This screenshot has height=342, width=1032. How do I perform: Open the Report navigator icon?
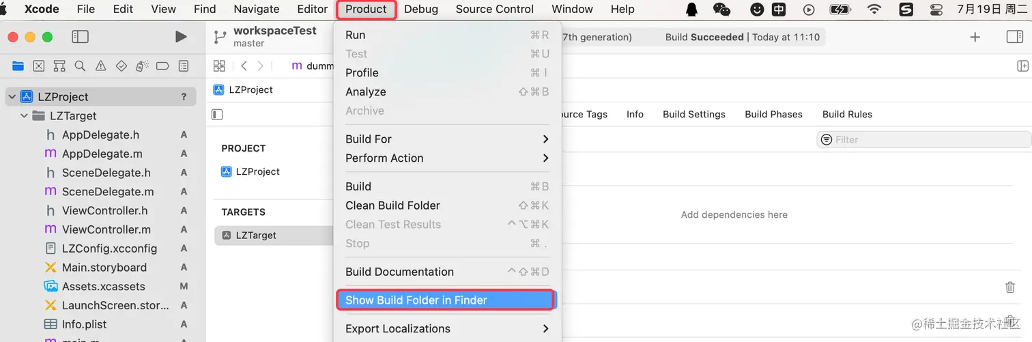(x=184, y=66)
